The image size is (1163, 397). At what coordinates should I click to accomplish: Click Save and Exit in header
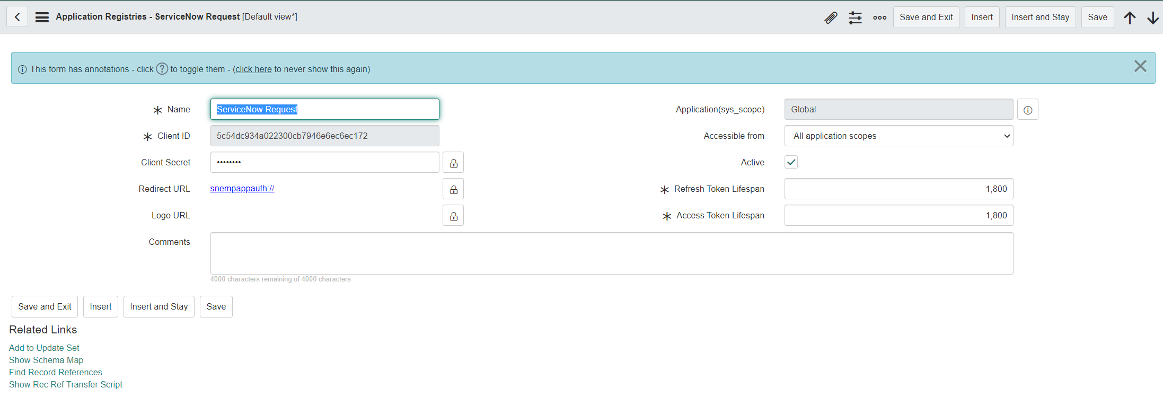click(x=926, y=17)
